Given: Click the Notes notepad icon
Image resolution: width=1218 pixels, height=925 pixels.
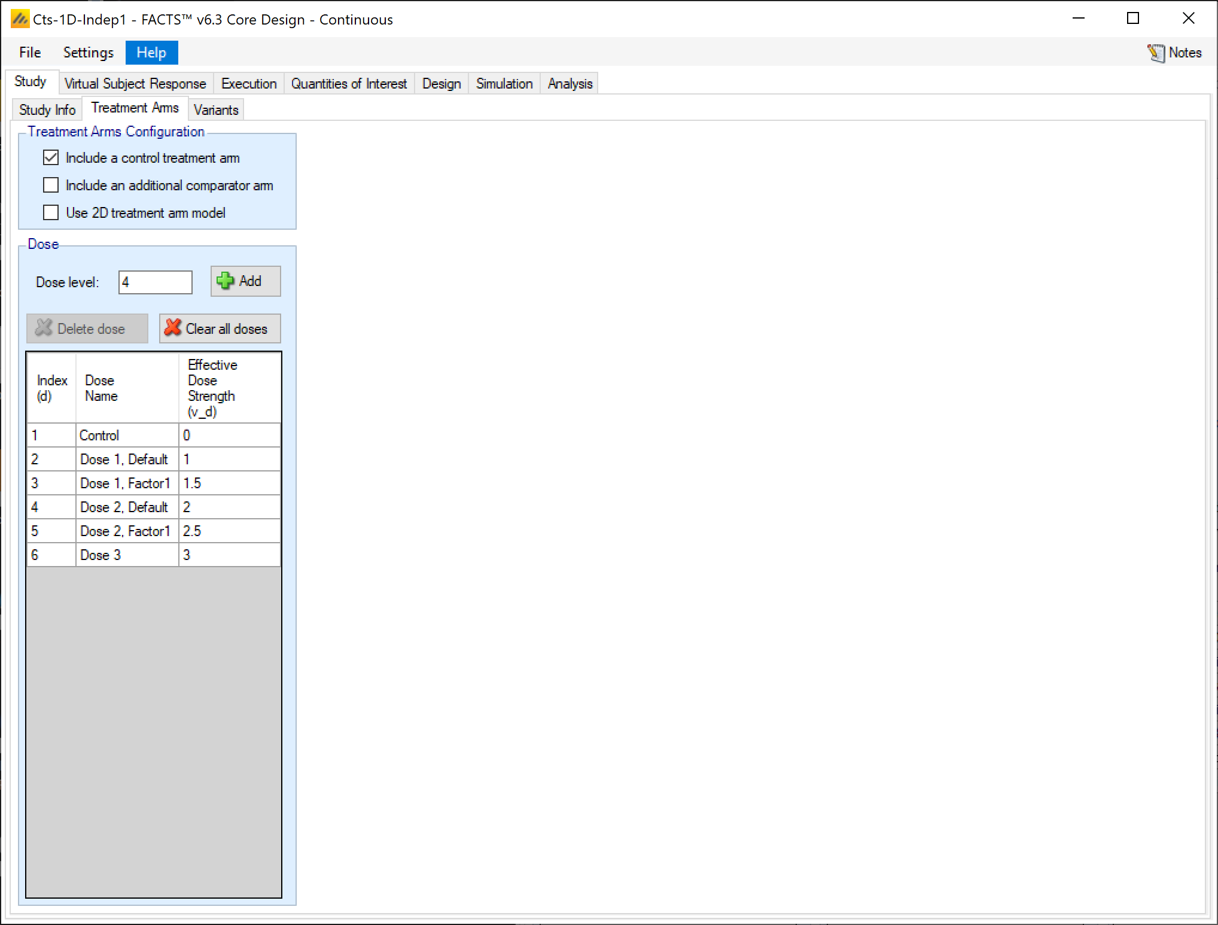Looking at the screenshot, I should pos(1156,53).
